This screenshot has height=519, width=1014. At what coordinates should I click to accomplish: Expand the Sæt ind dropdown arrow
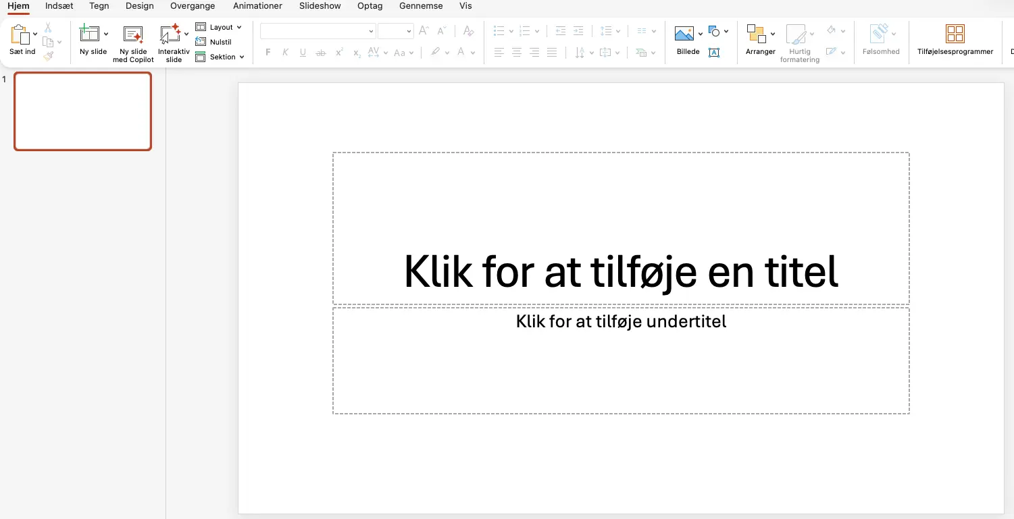tap(35, 34)
